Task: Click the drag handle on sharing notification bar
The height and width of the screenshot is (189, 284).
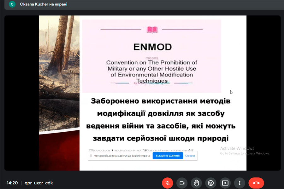Action: 91,156
